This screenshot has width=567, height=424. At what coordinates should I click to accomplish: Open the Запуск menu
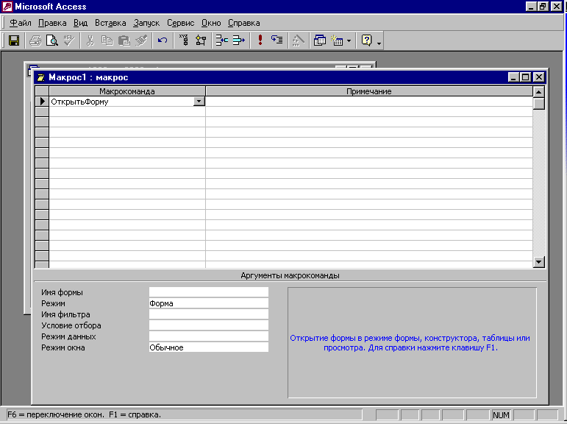coord(146,23)
